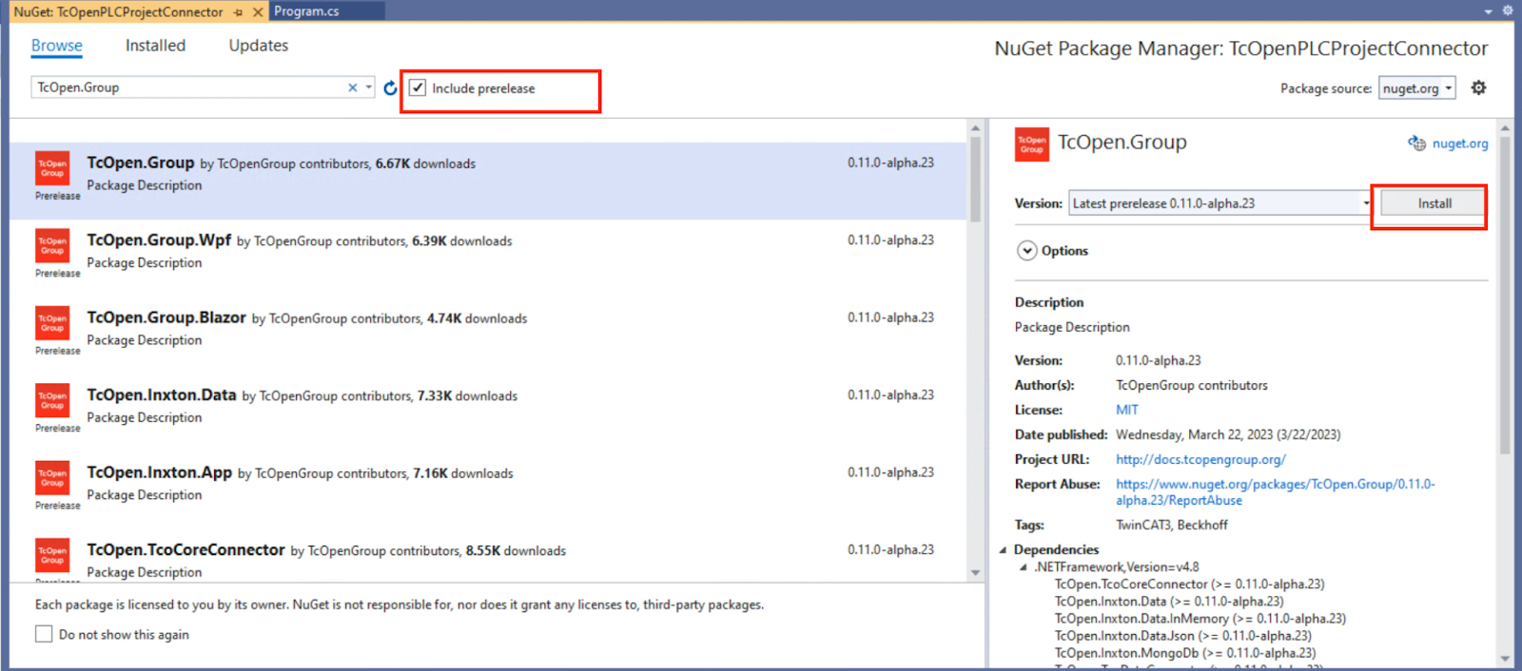Select the TcOpen.Group package row
This screenshot has height=671, width=1522.
(488, 181)
